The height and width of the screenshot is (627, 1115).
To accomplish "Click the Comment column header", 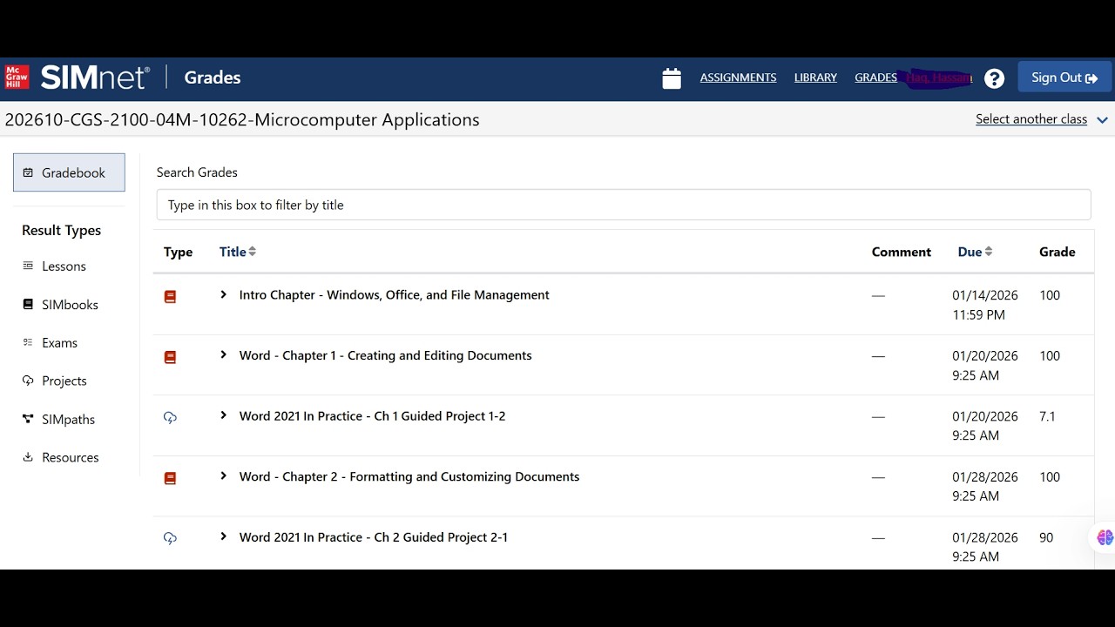I will [901, 252].
